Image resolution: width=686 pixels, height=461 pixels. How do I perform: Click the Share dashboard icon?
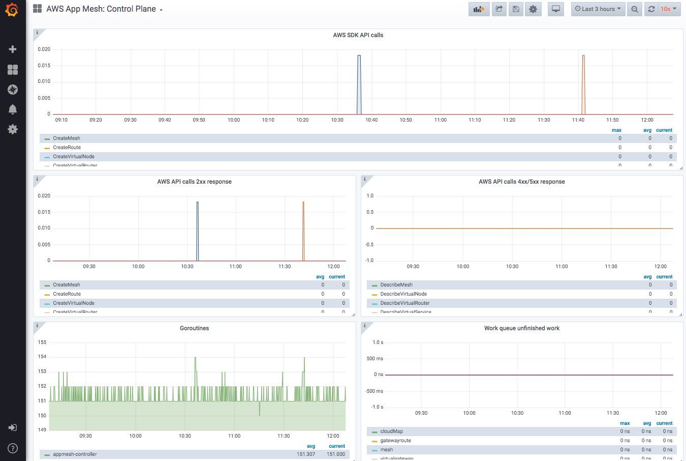click(x=499, y=9)
